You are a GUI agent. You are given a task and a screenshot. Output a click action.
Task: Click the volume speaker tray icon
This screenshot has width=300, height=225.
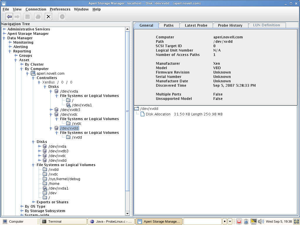(261, 221)
